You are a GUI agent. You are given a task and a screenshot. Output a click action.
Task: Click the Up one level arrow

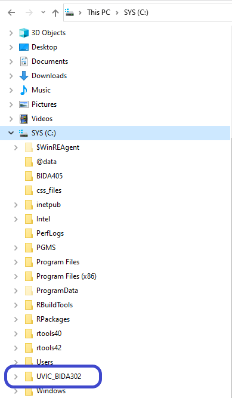click(x=55, y=13)
